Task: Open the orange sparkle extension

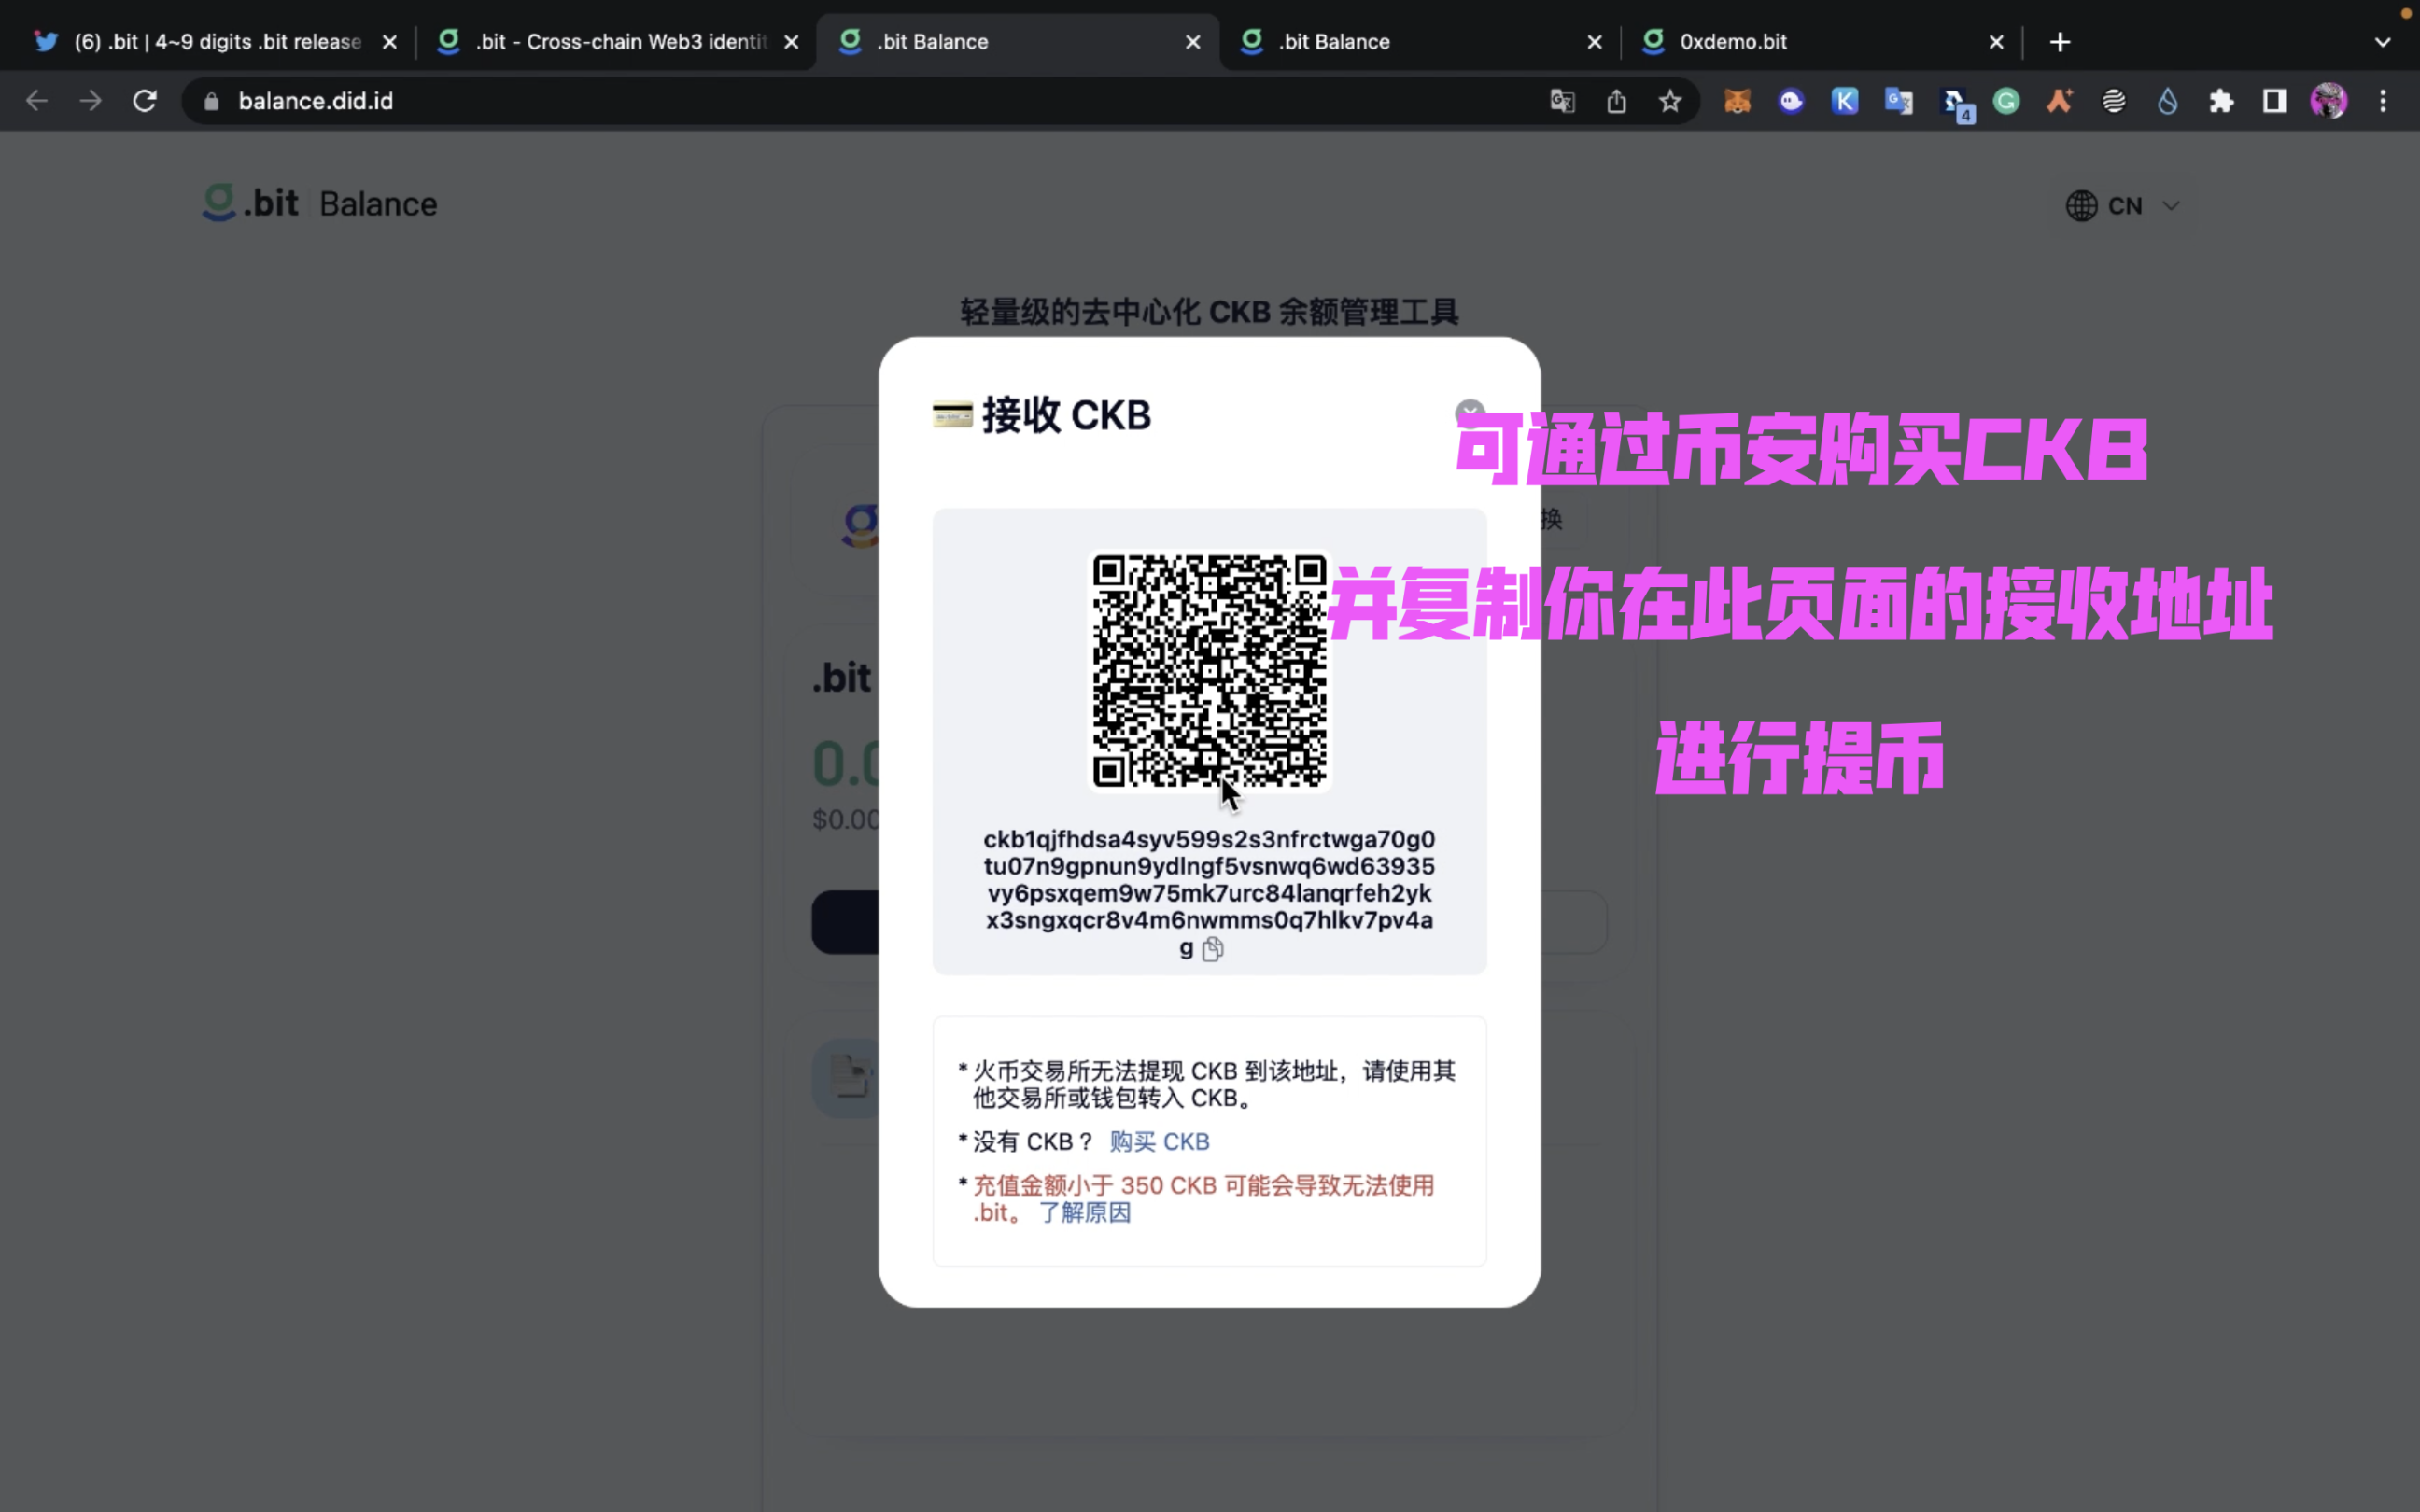Action: point(2060,101)
